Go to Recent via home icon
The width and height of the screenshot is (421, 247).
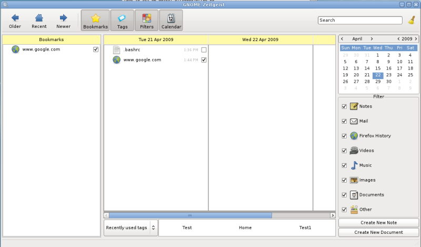(x=39, y=18)
